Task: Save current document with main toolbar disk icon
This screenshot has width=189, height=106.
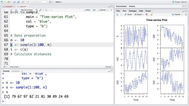Action: pos(14,2)
